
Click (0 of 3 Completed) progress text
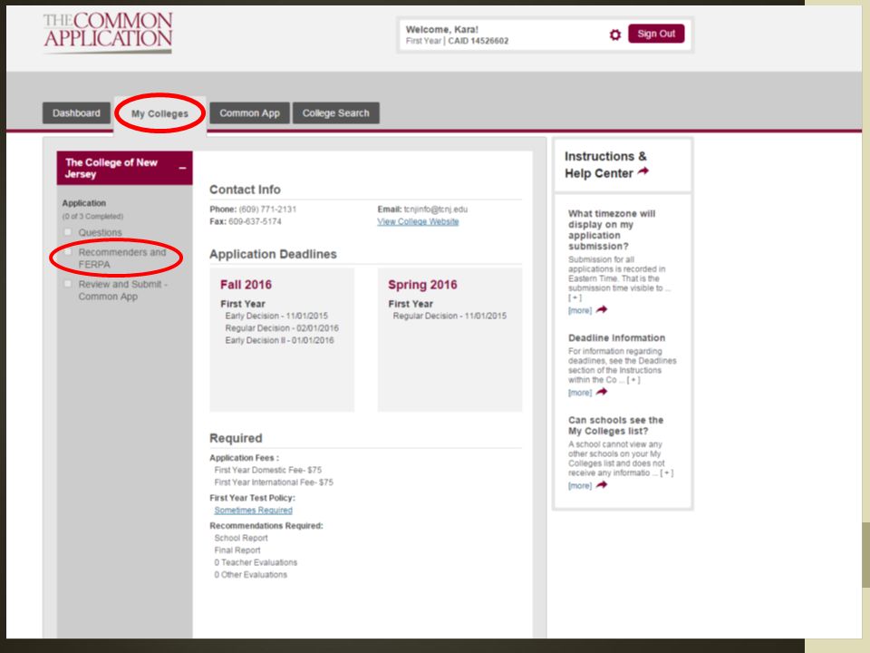(x=92, y=217)
